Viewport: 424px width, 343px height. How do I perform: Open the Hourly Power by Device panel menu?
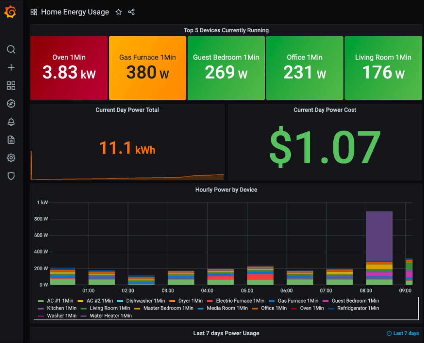pos(226,190)
